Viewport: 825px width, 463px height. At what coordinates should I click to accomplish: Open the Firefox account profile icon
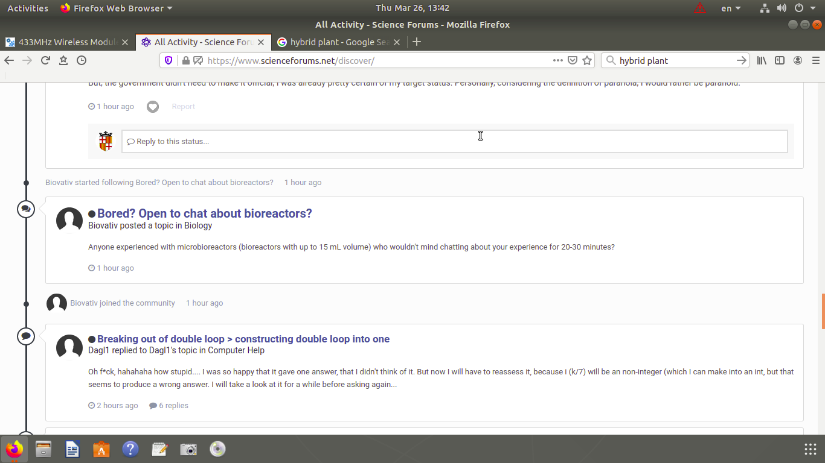798,60
